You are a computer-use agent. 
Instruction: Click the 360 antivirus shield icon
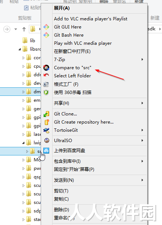pyautogui.click(x=46, y=93)
